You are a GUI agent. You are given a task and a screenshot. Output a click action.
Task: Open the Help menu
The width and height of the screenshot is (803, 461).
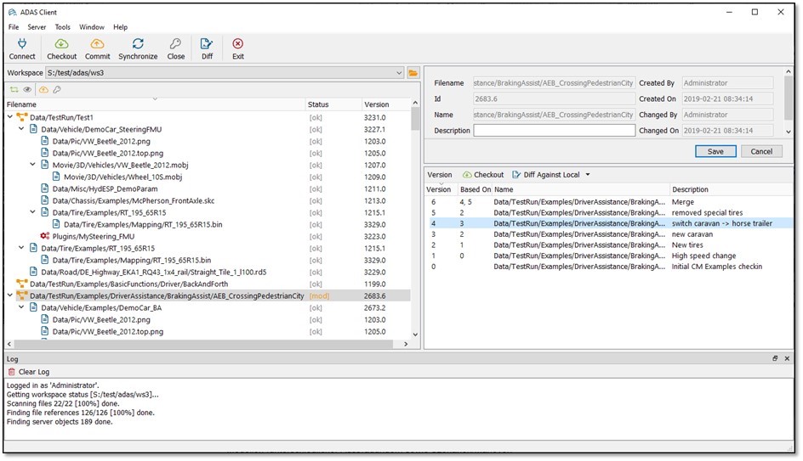point(120,27)
